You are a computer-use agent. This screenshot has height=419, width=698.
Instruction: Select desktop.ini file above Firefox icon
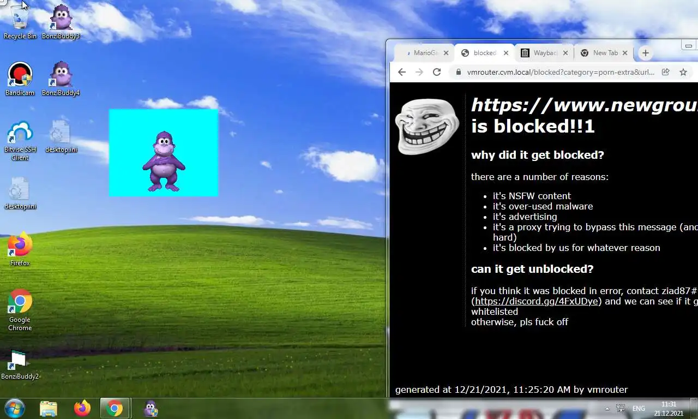(20, 193)
